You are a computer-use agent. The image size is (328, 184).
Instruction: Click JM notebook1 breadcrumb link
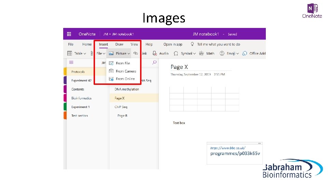[123, 34]
